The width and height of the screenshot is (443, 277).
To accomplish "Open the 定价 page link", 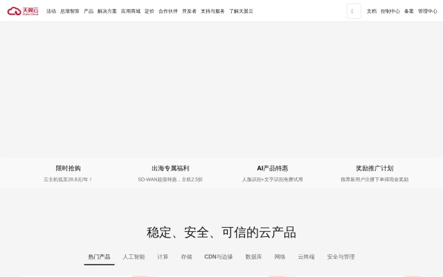I will pos(150,11).
